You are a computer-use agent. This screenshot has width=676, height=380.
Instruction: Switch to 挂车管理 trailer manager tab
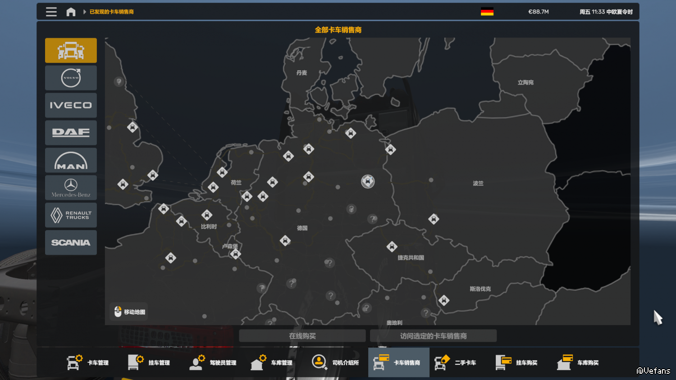(x=149, y=362)
